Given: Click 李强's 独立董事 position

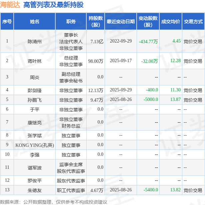Looking at the screenshot, I should [x=71, y=155].
